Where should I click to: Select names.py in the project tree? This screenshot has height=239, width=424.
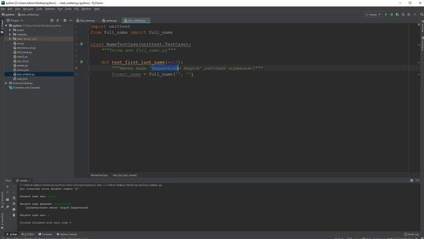(x=21, y=65)
